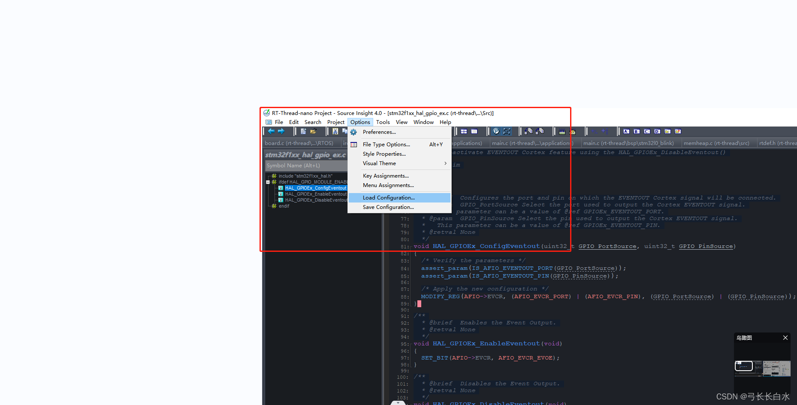Click HAL_GPIOEx_ConfigEventout in code line 81

click(486, 246)
